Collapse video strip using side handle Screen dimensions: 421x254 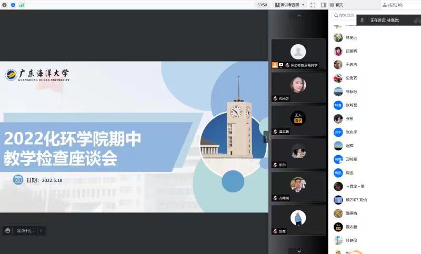[266, 137]
